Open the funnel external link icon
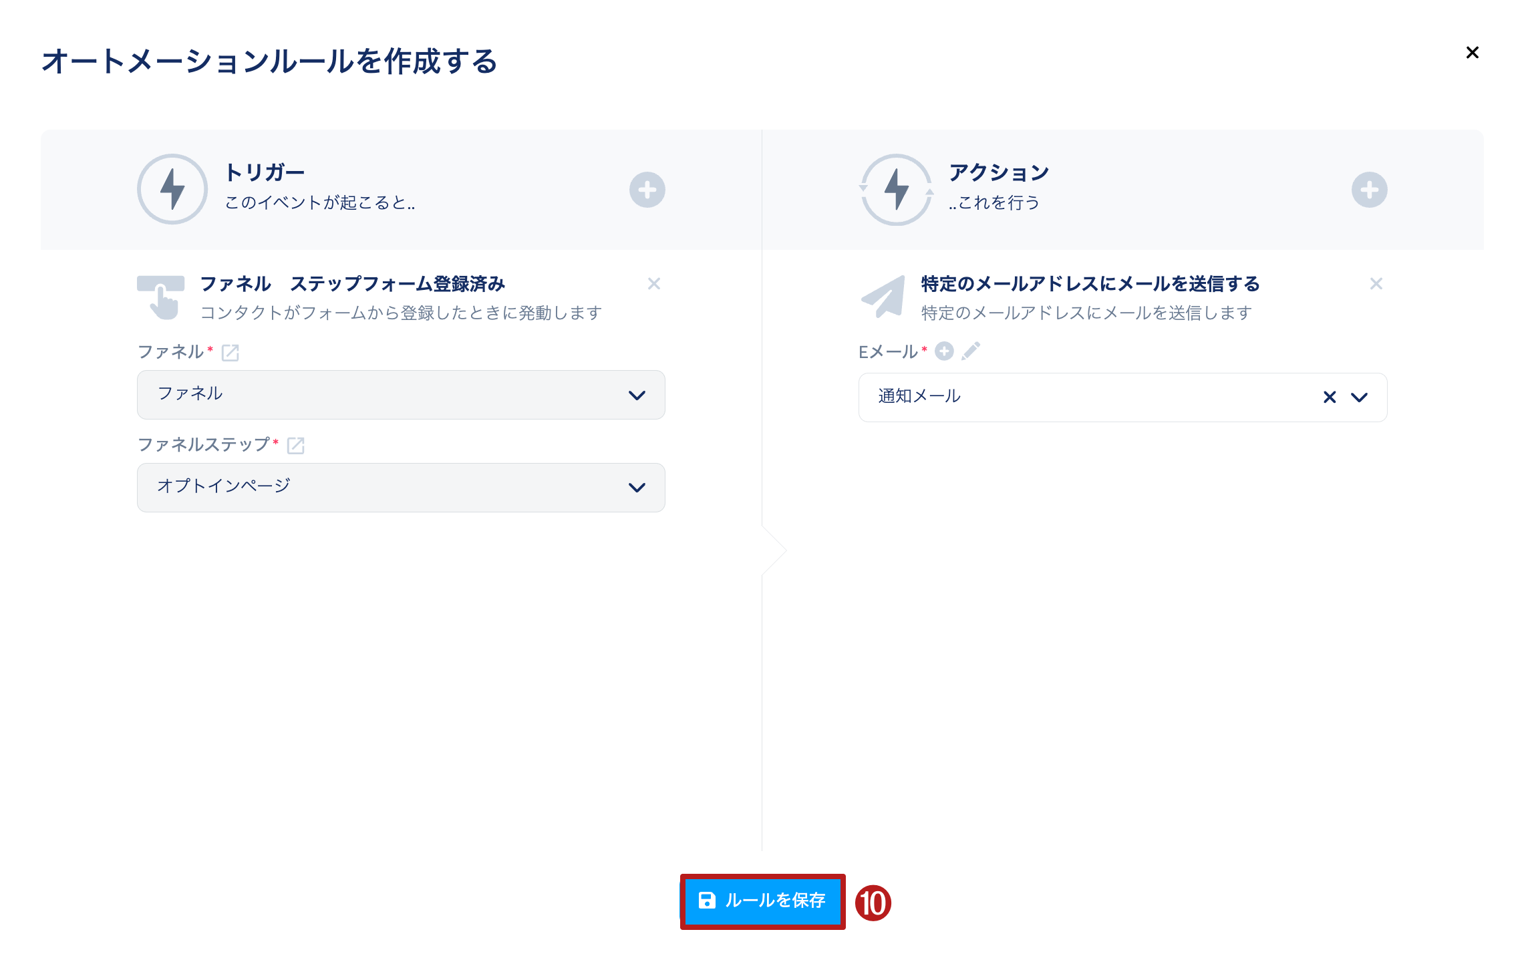Screen dimensions: 1526x970 (x=230, y=353)
